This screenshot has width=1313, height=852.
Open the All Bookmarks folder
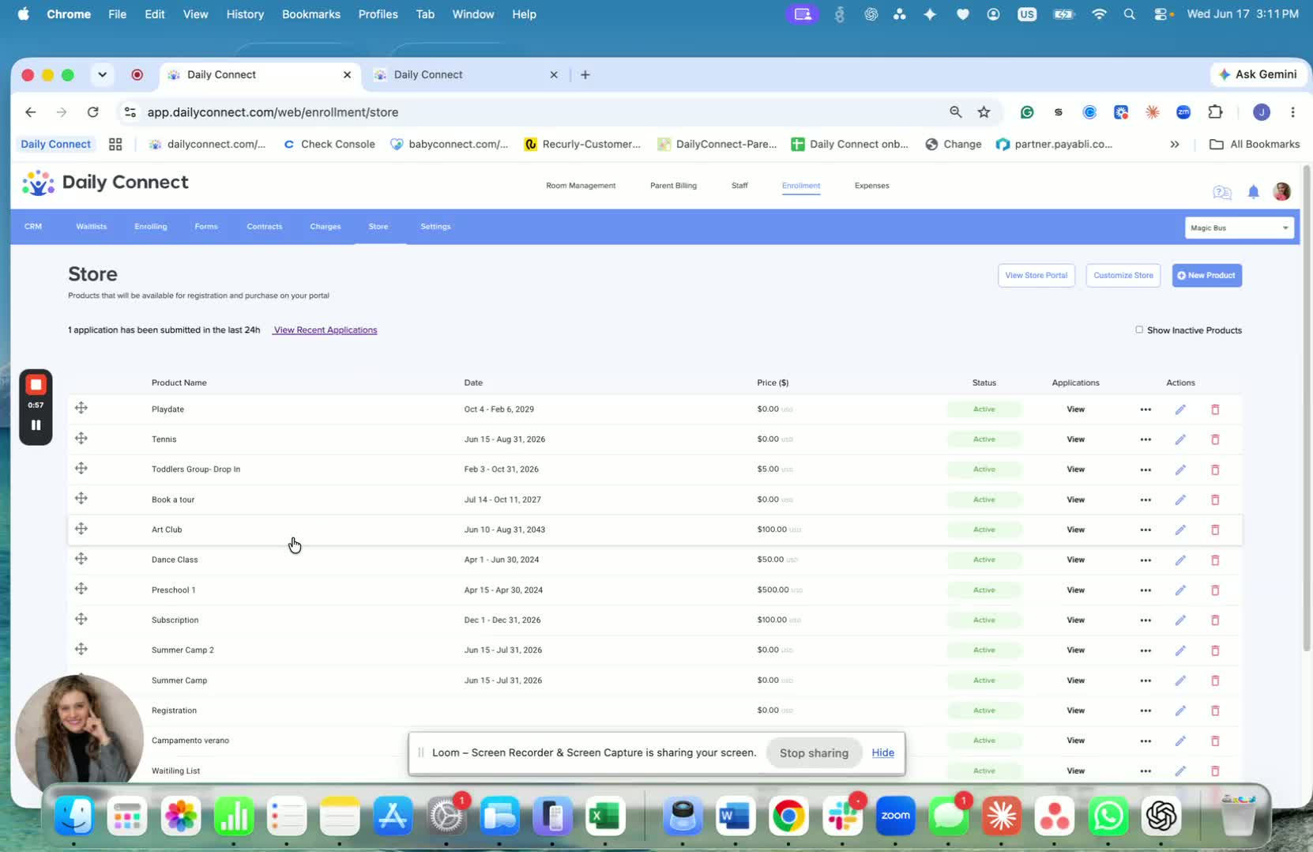click(x=1255, y=144)
